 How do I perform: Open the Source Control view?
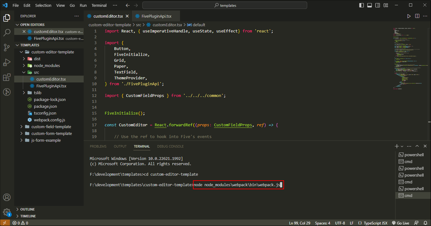[x=7, y=47]
